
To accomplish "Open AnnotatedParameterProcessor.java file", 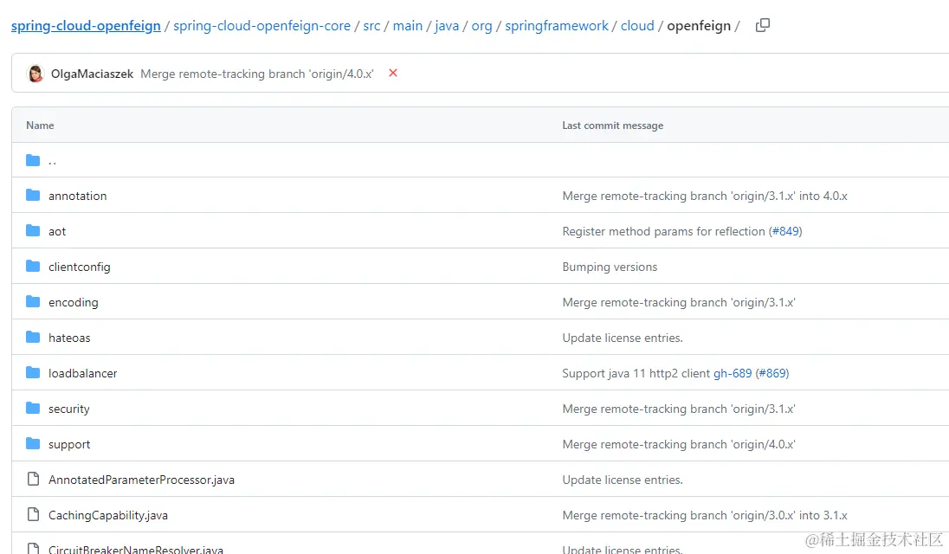I will [x=142, y=480].
